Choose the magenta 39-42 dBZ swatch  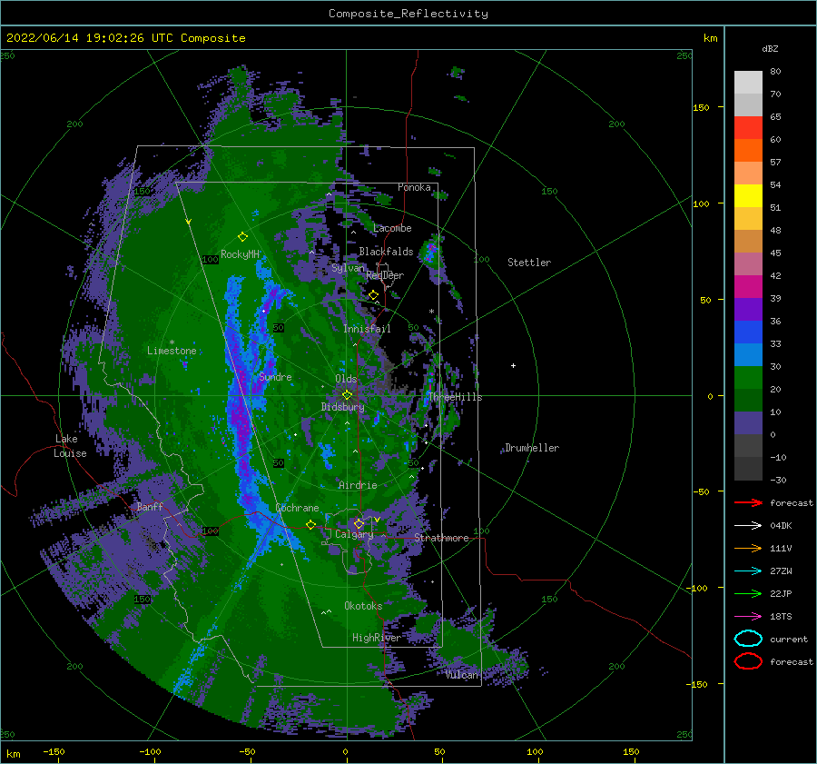click(x=748, y=287)
